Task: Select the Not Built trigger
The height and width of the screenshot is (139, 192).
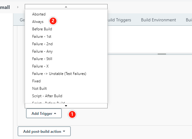Action: pyautogui.click(x=39, y=89)
